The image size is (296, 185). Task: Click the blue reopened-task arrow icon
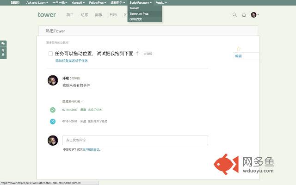coord(53,121)
